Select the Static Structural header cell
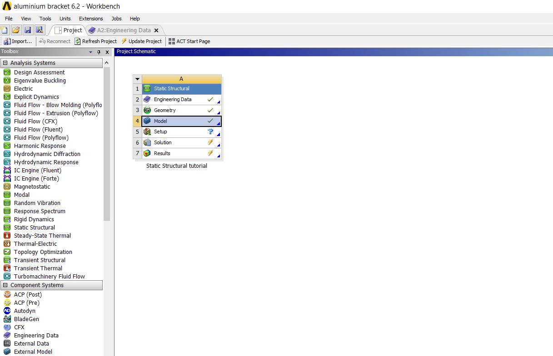Screen dimensions: 553x356 pos(182,88)
